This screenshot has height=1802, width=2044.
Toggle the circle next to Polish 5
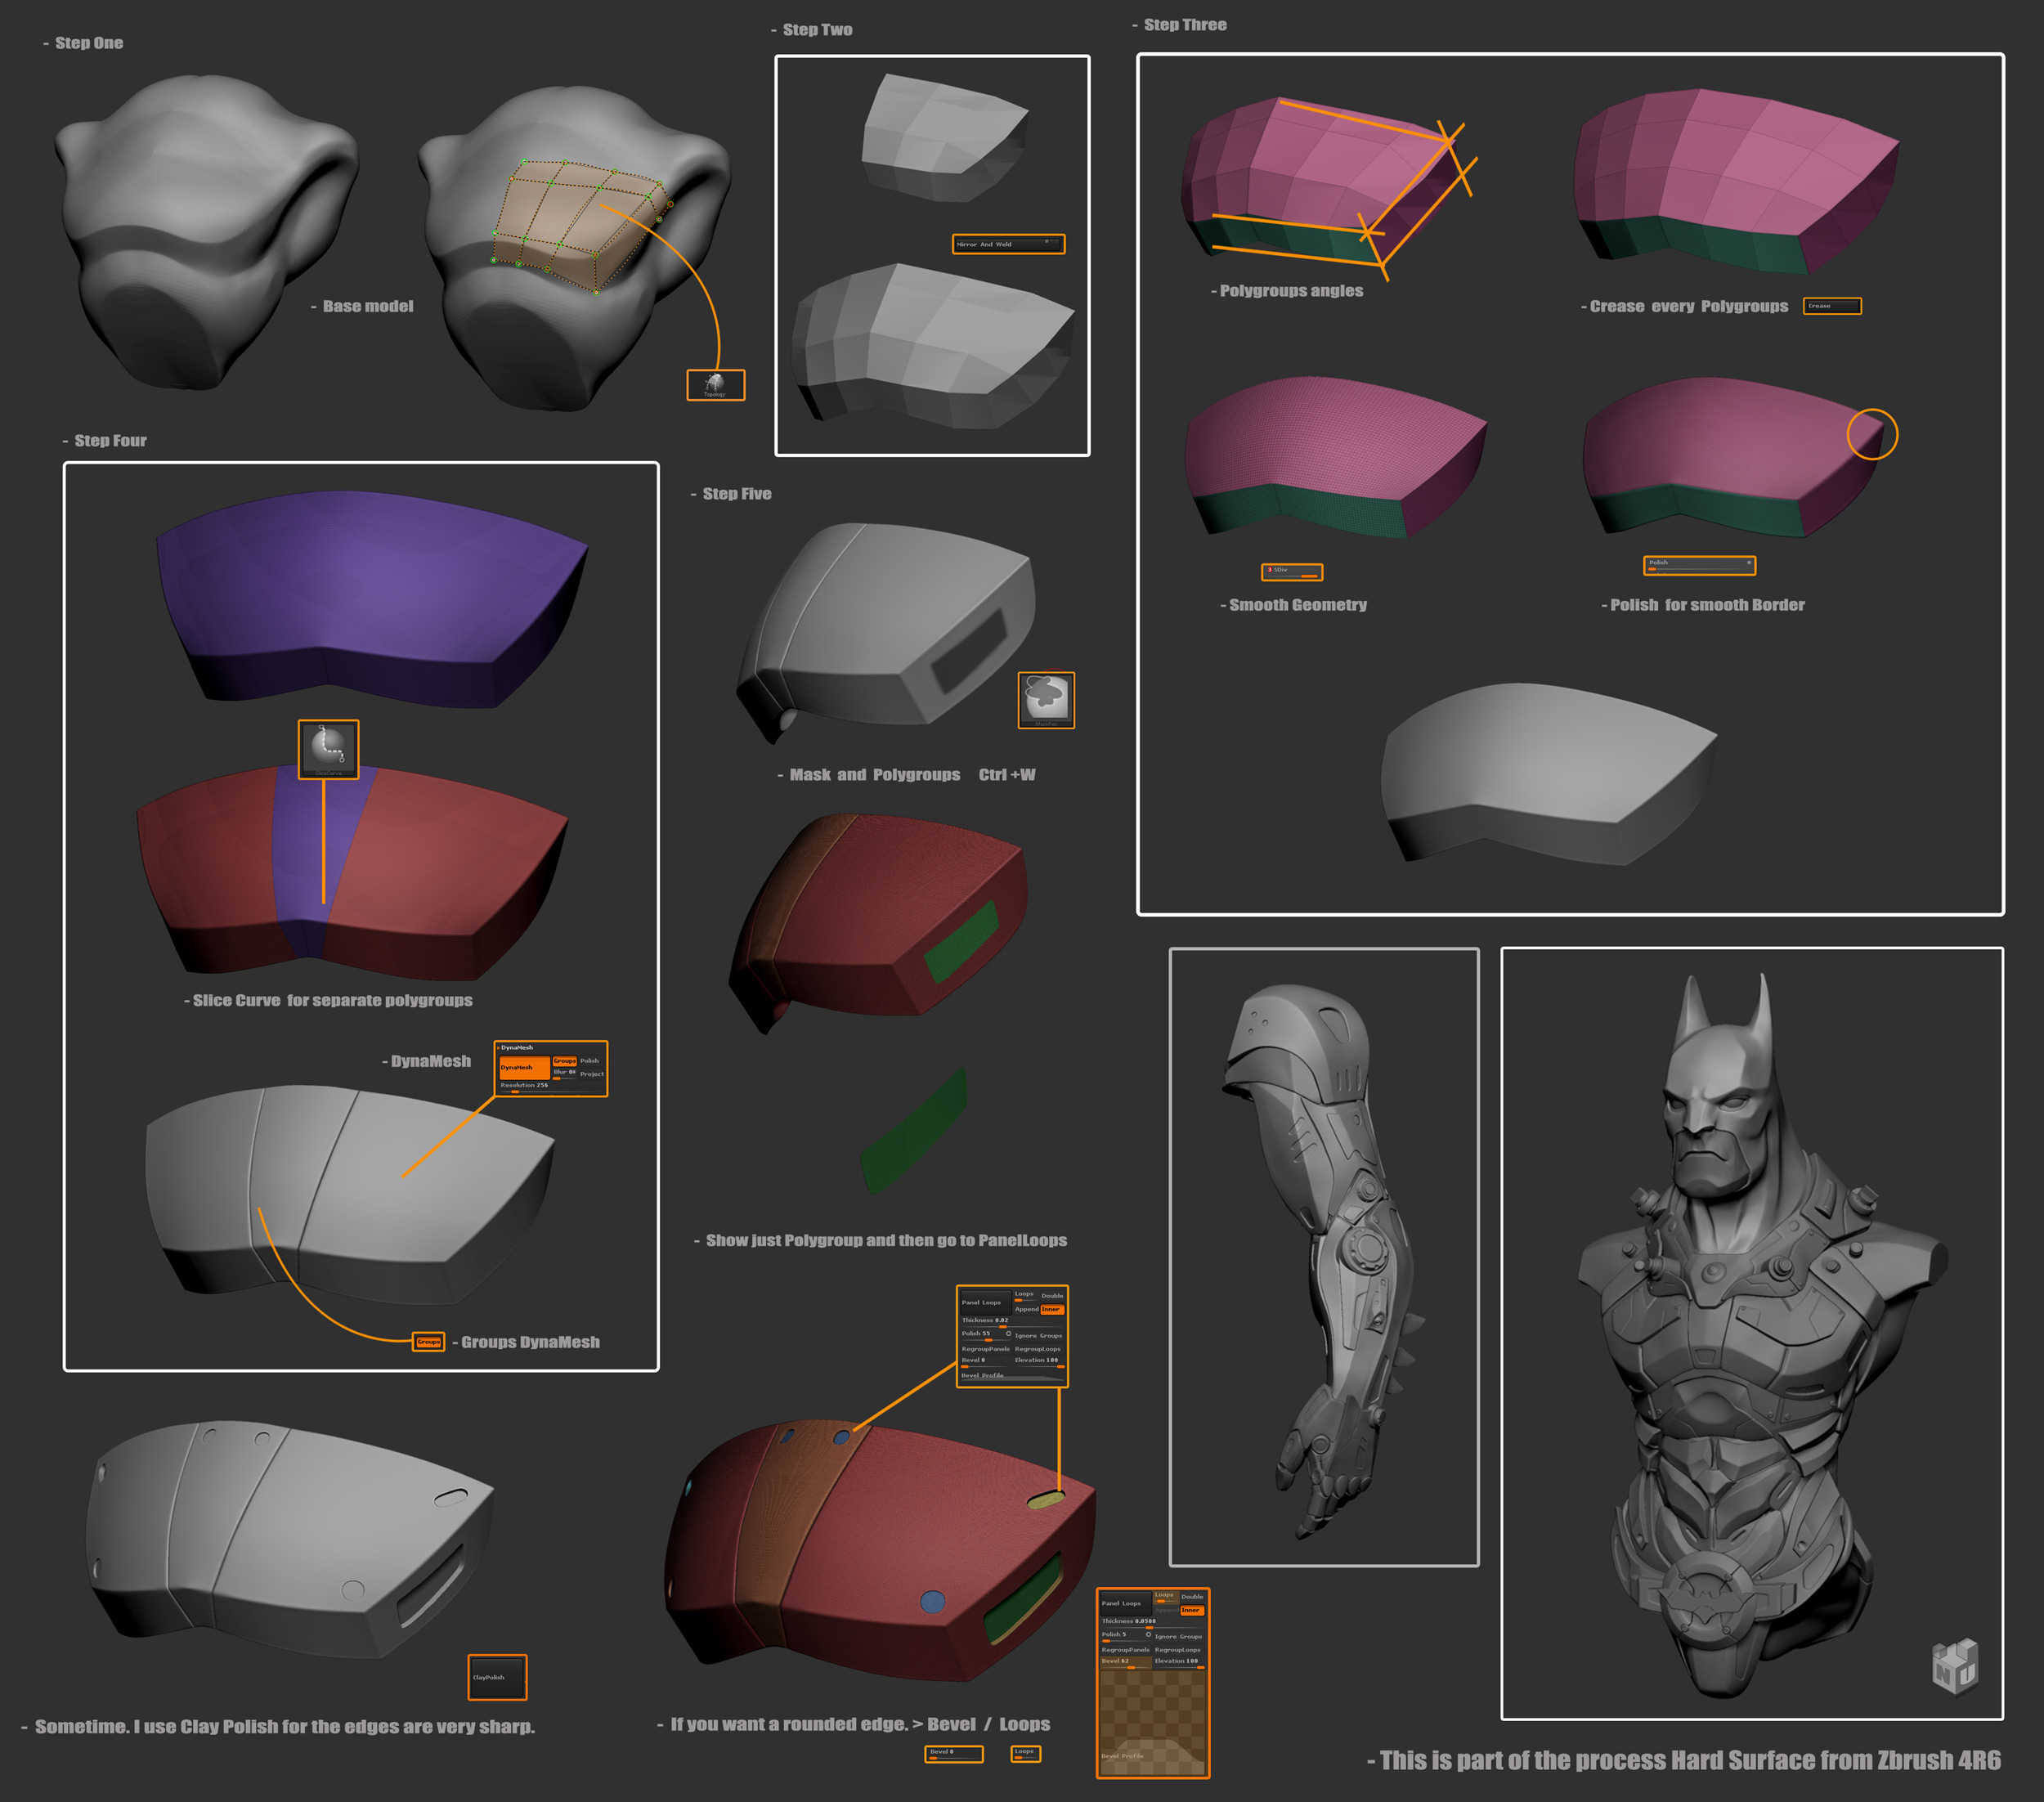click(1149, 1635)
